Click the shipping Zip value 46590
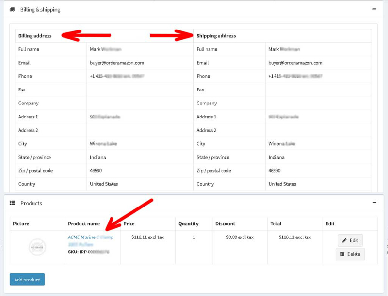This screenshot has height=296, width=388. click(275, 170)
